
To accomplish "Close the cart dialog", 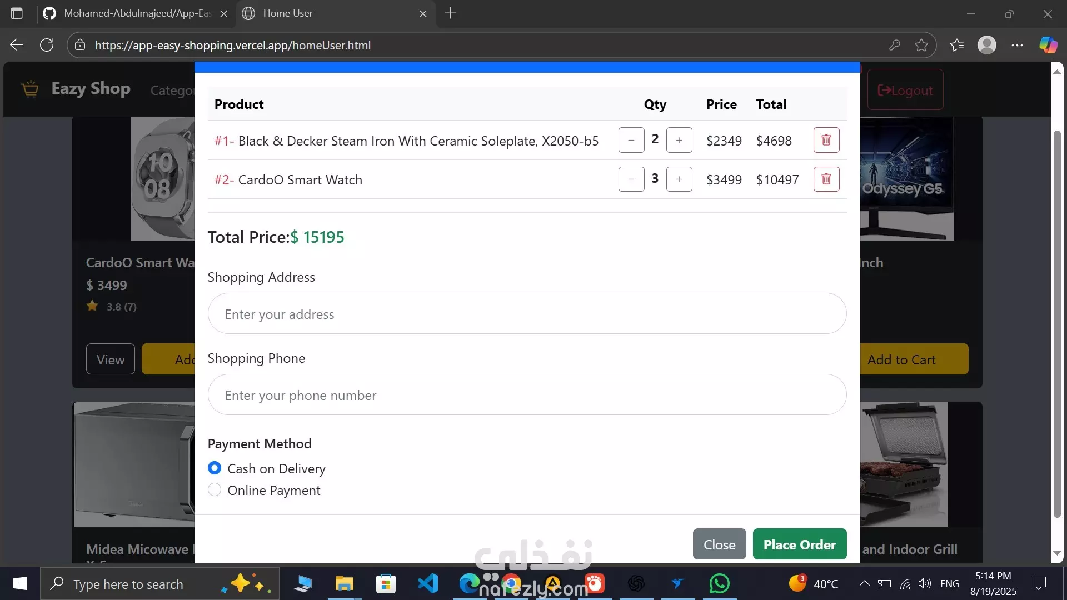I will (719, 544).
